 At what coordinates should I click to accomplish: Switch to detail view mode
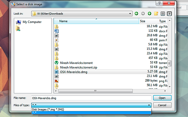pos(169,14)
